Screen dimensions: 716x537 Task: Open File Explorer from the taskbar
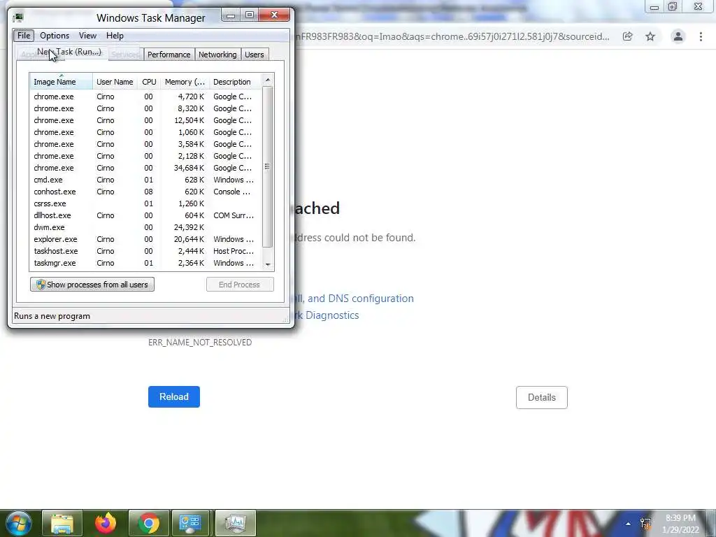tap(62, 523)
